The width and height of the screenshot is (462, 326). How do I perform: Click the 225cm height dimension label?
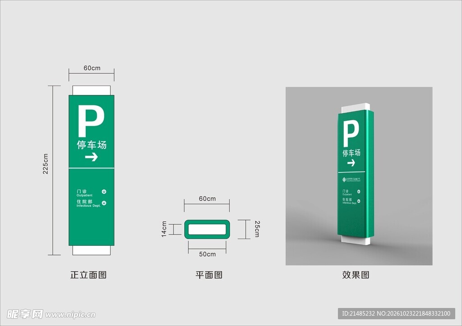point(46,164)
